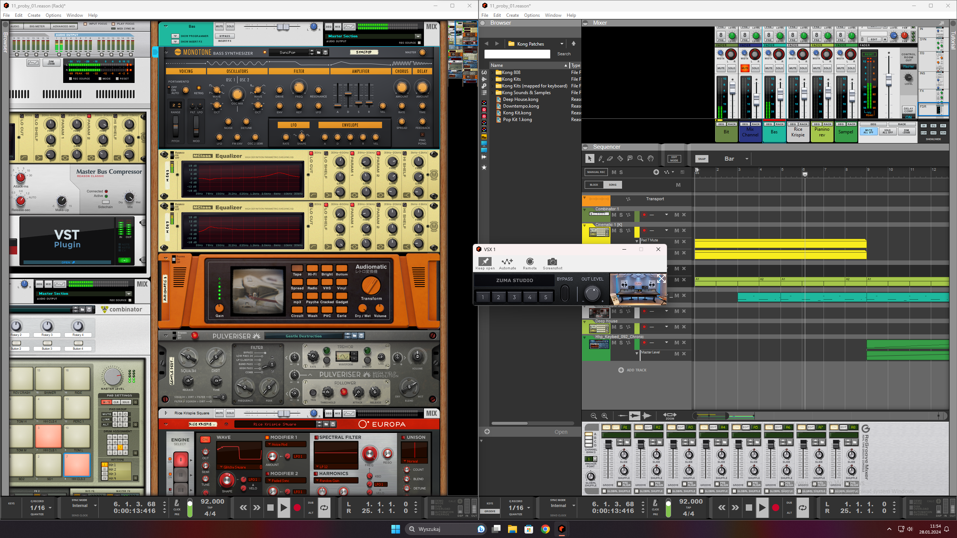The image size is (957, 538).
Task: Select the Deep House.kong patch
Action: point(520,99)
